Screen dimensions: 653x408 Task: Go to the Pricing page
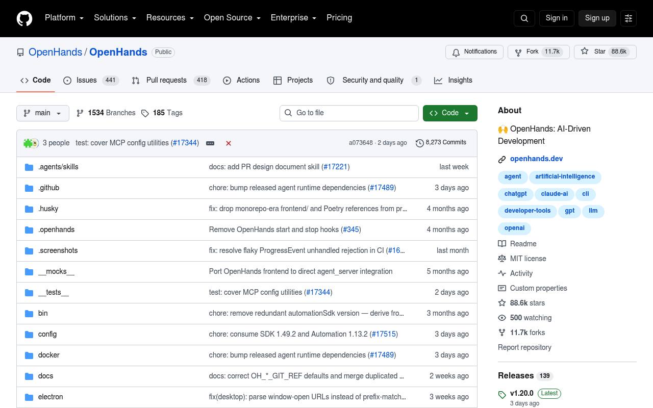(339, 18)
